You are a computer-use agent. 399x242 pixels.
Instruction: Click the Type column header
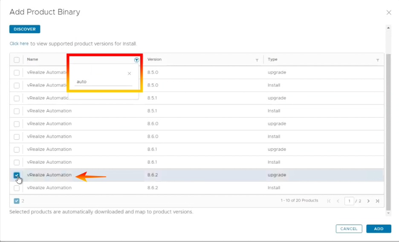point(272,59)
